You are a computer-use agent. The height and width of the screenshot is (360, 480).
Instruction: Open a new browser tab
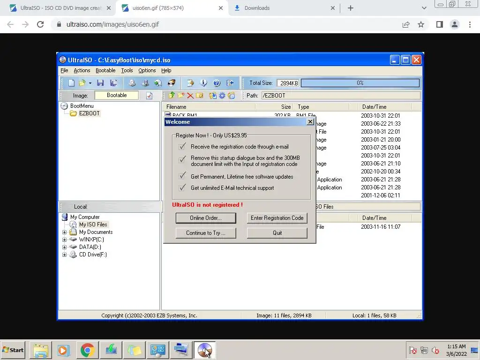pos(351,8)
